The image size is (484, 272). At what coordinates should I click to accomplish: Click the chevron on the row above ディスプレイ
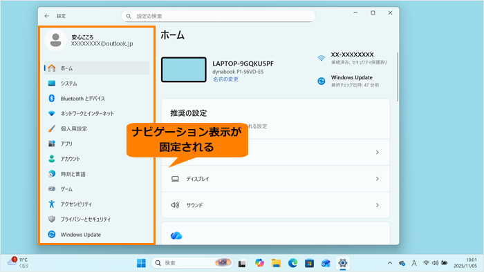pos(378,152)
